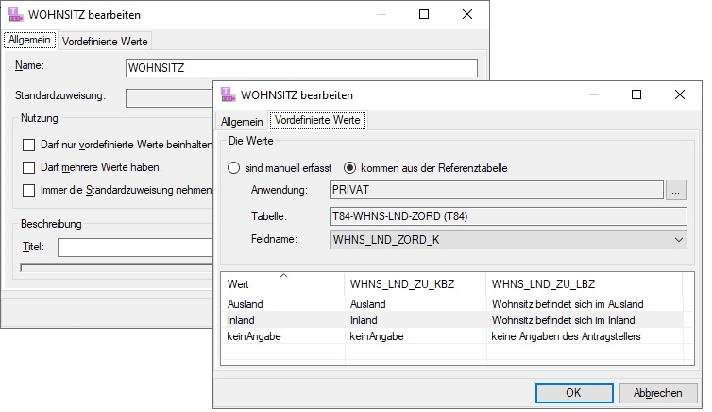
Task: Maximize the back WOHNSITZ bearbeiten window
Action: [424, 15]
